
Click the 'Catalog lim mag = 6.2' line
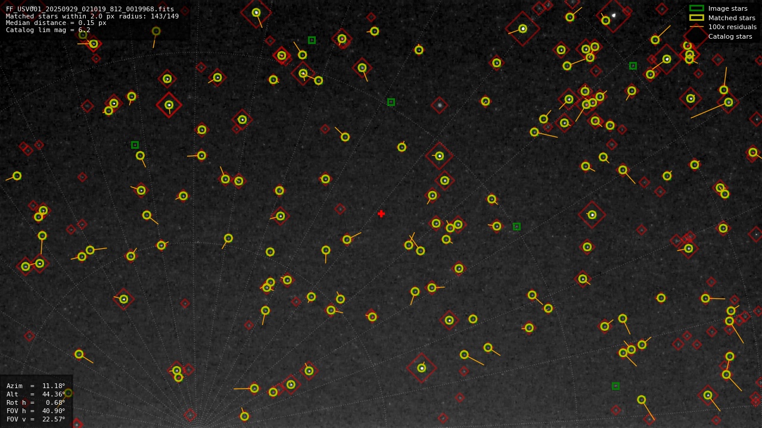click(48, 30)
